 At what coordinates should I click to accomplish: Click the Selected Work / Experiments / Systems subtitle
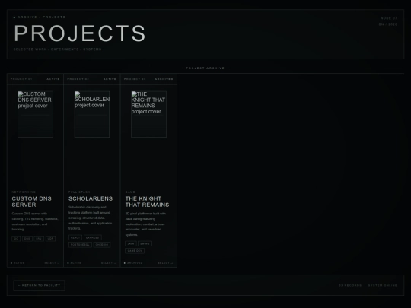pyautogui.click(x=57, y=49)
